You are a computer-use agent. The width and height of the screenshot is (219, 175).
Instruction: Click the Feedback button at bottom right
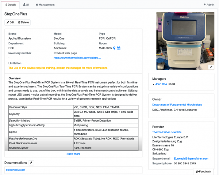(203, 171)
